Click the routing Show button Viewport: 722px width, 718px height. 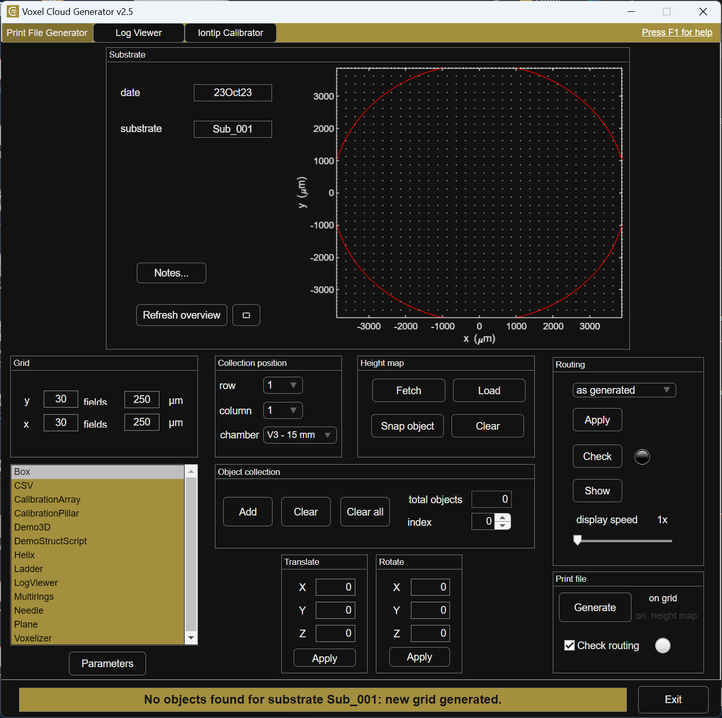[x=597, y=491]
